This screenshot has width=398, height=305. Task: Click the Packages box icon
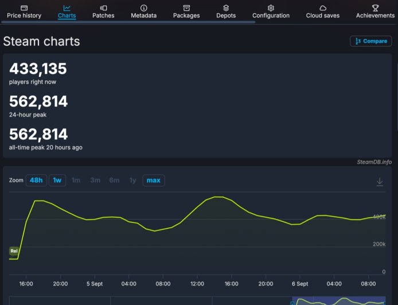click(x=186, y=7)
